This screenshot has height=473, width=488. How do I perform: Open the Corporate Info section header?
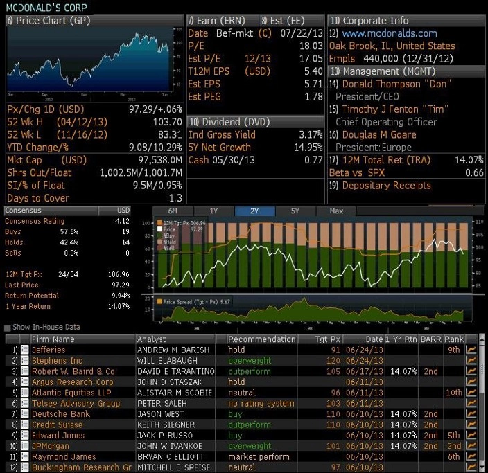[x=406, y=21]
